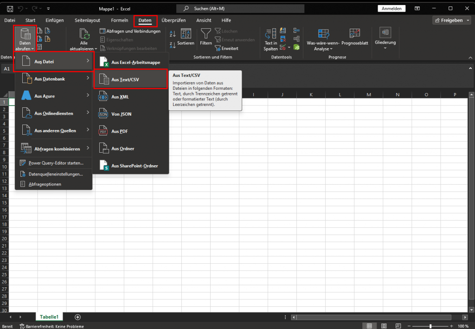Open Datenquelleneinstellungen entry

[54, 174]
